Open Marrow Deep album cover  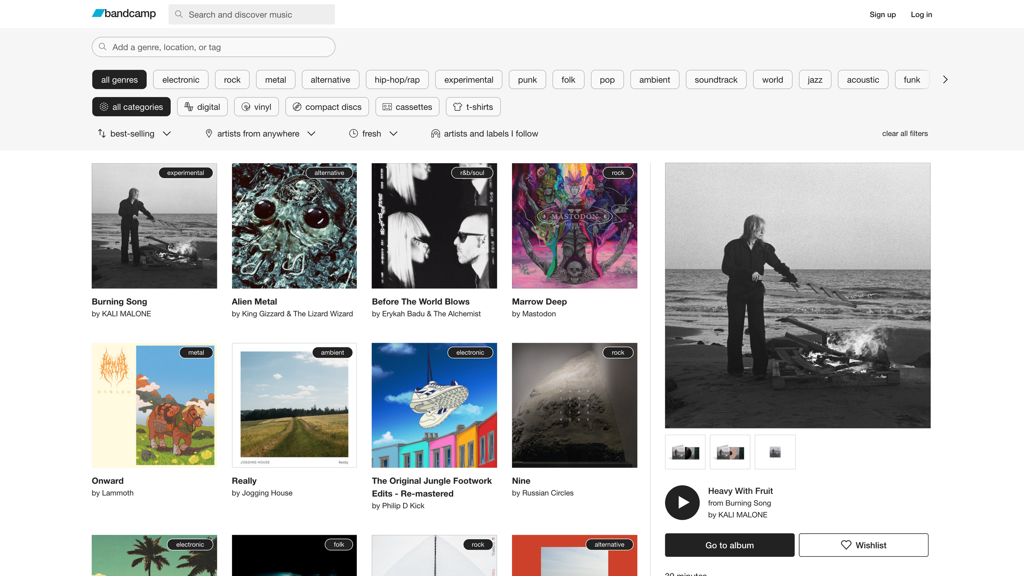[574, 226]
